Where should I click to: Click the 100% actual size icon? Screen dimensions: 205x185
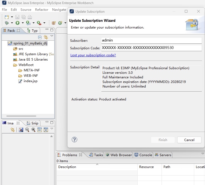click(x=40, y=130)
